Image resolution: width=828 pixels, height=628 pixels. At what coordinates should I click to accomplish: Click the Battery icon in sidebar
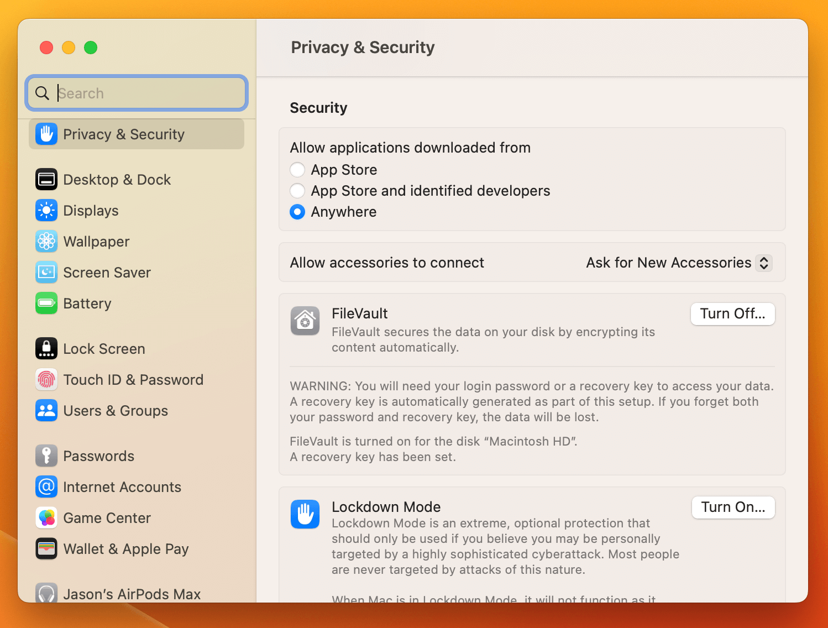pos(46,303)
